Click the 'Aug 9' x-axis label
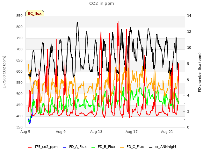The image size is (204, 153). pos(61,132)
